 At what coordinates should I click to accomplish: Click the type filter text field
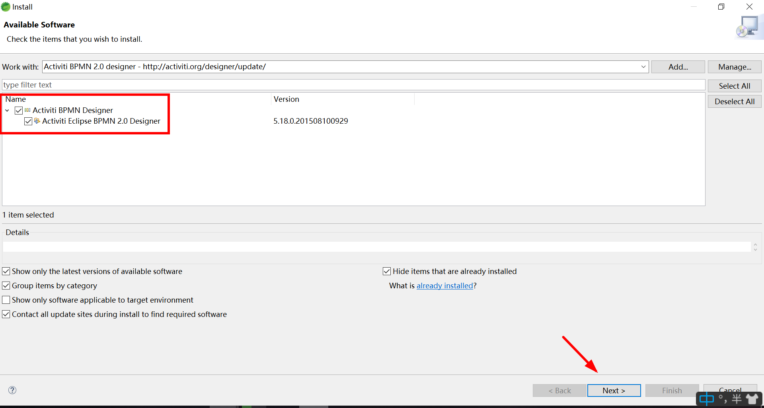pyautogui.click(x=353, y=85)
